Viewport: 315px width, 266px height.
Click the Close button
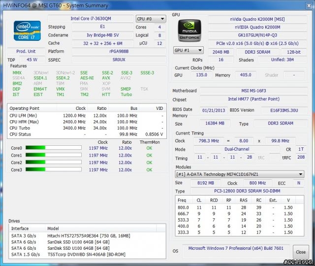tap(301, 252)
